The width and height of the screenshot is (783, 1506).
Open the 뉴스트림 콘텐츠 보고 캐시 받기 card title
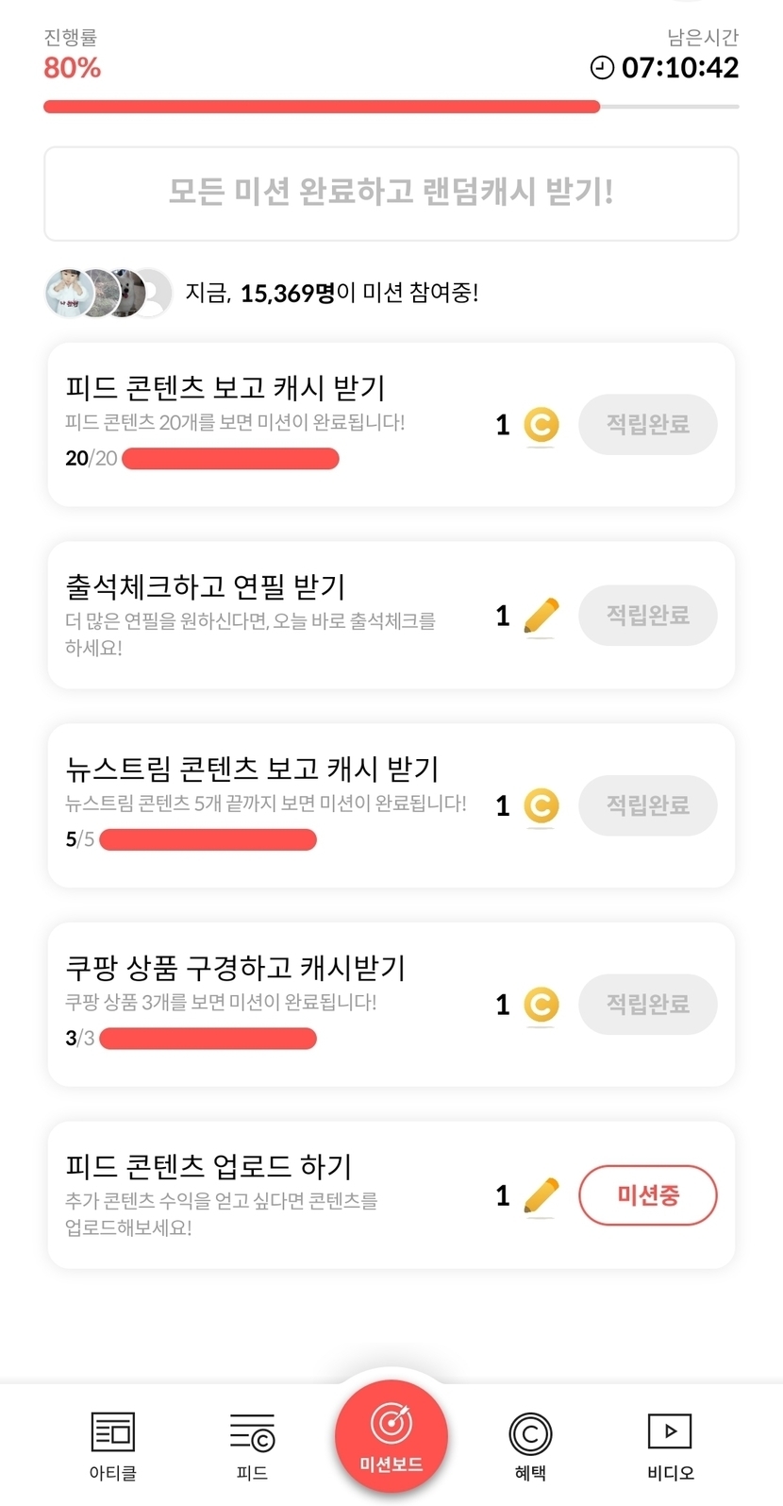252,769
